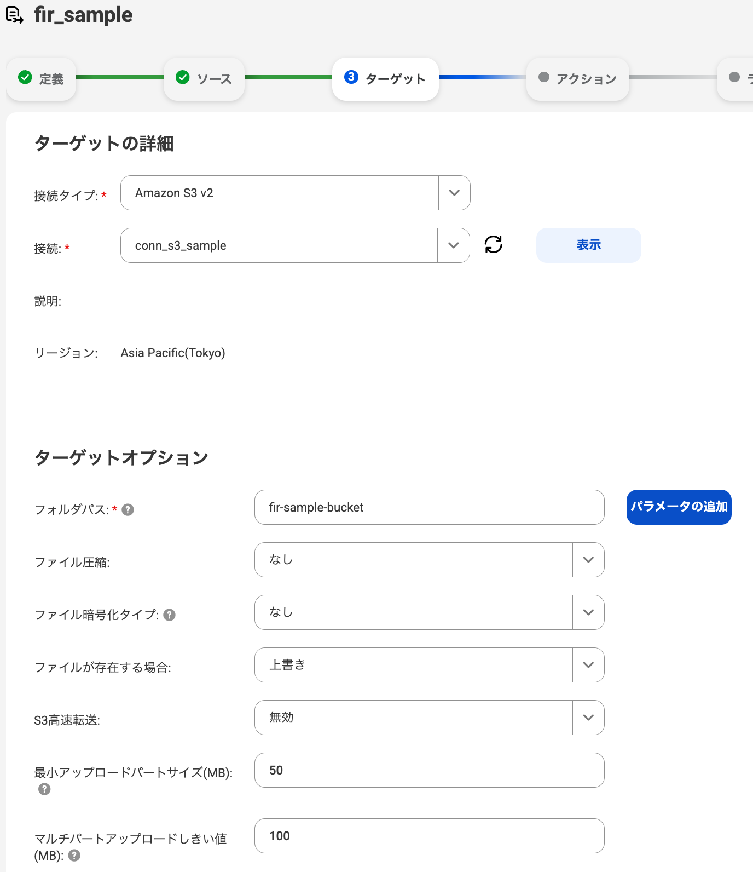The image size is (753, 872).
Task: Expand the conn_s3_sample connection dropdown
Action: (453, 245)
